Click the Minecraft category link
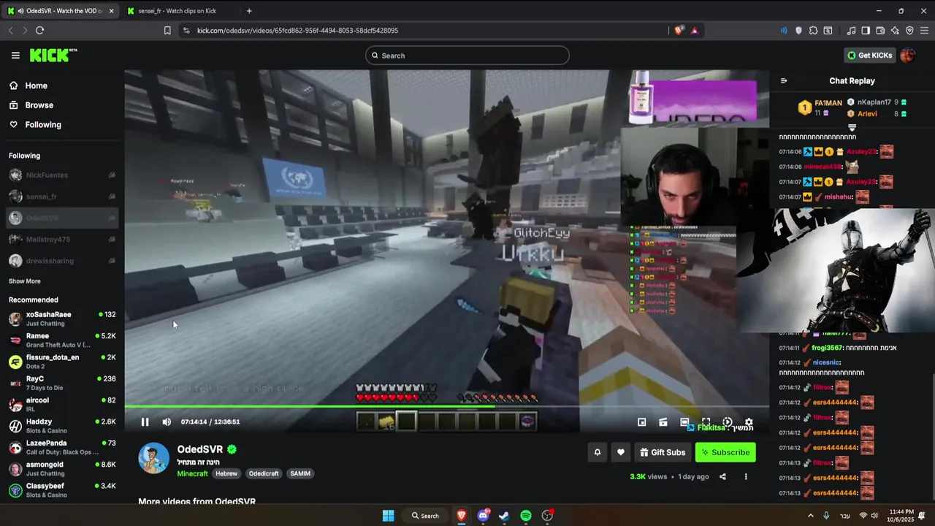 192,473
